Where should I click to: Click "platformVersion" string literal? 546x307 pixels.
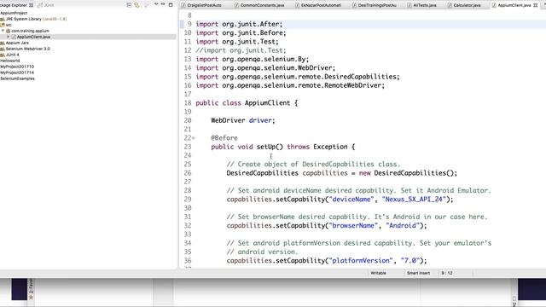click(x=361, y=260)
